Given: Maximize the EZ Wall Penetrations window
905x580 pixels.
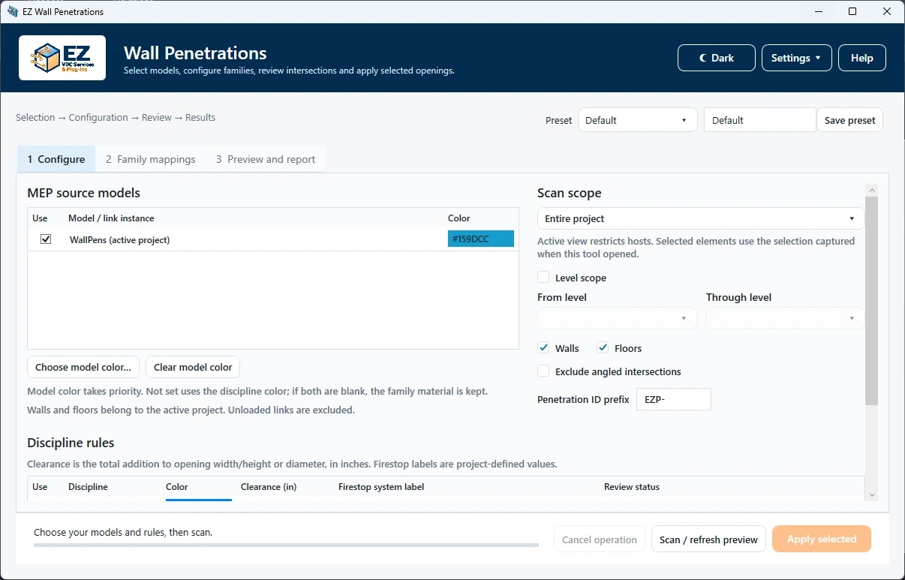Looking at the screenshot, I should pyautogui.click(x=852, y=11).
